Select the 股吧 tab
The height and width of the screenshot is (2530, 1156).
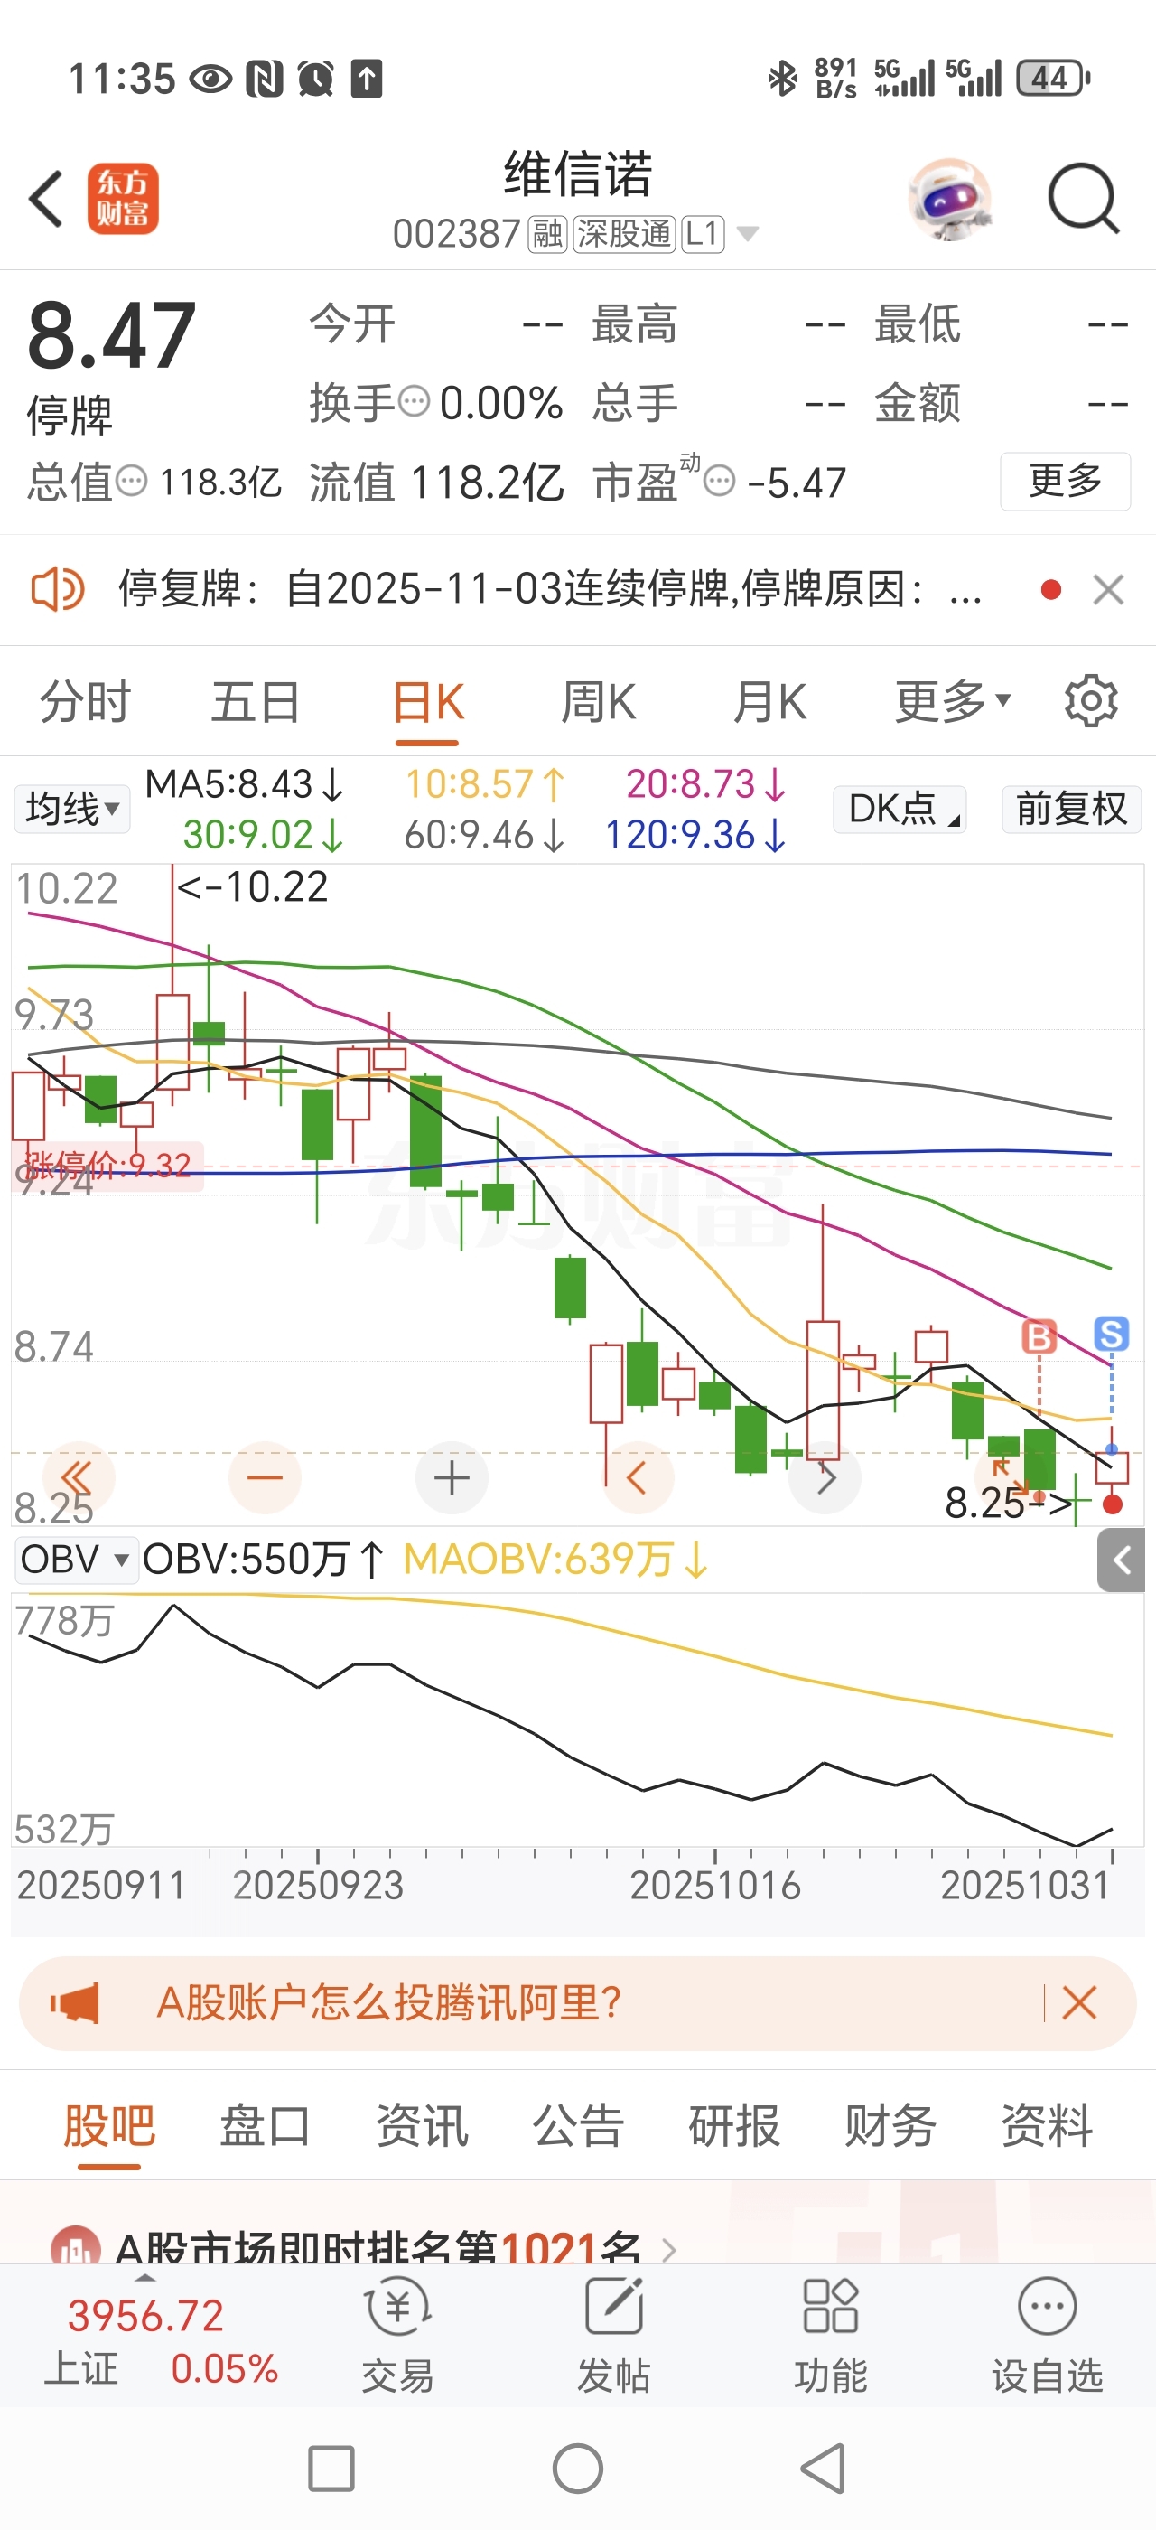pyautogui.click(x=109, y=2127)
